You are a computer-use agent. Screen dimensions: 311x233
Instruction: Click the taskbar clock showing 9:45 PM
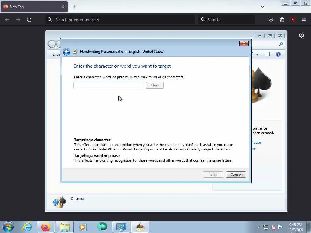pyautogui.click(x=296, y=227)
